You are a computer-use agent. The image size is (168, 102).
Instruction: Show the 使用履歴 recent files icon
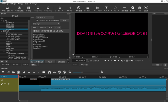[78, 9]
